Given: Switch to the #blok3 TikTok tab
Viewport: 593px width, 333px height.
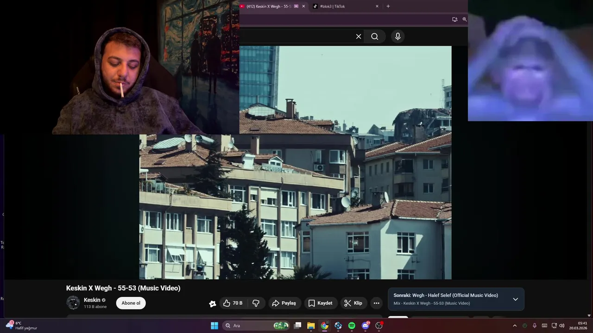Looking at the screenshot, I should [x=345, y=6].
